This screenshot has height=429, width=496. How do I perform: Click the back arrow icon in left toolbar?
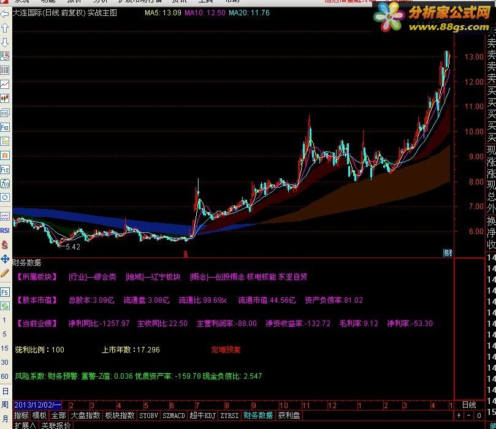coord(4,14)
